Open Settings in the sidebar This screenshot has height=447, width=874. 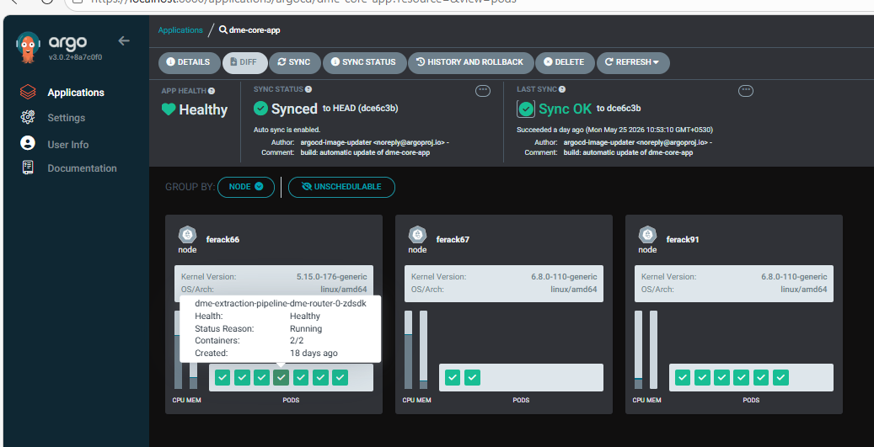[x=67, y=118]
